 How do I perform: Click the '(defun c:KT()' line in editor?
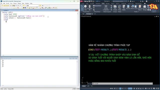click(7, 12)
